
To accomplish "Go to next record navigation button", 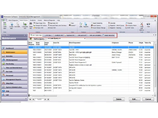I will tap(45, 99).
